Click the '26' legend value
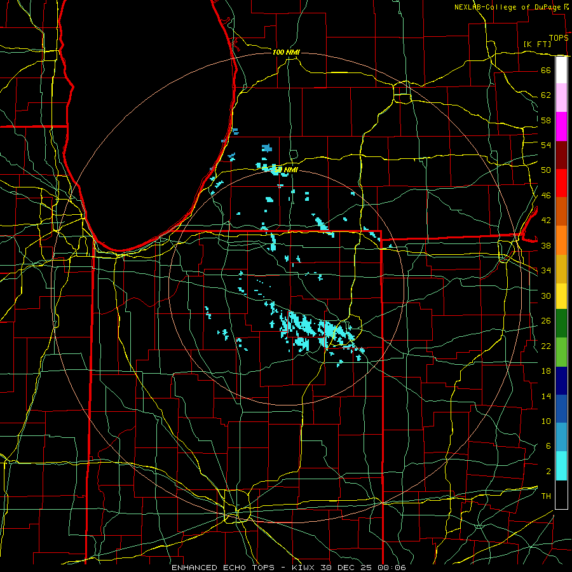The height and width of the screenshot is (572, 572). click(546, 321)
